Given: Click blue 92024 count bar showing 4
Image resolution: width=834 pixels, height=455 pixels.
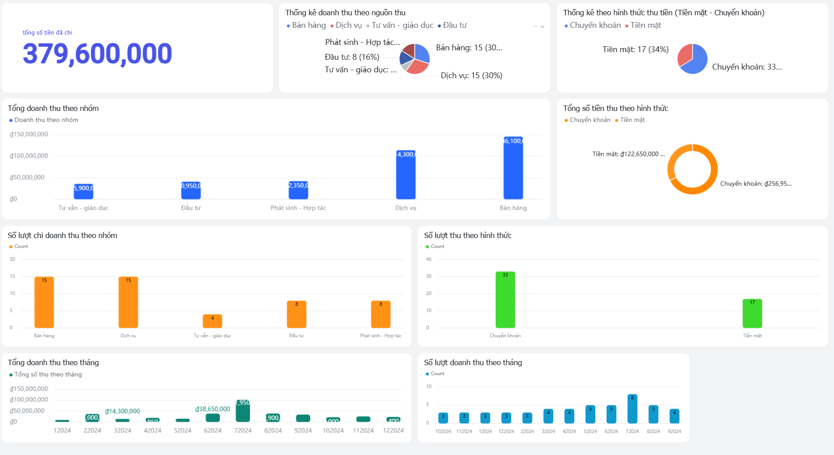Looking at the screenshot, I should tap(674, 416).
